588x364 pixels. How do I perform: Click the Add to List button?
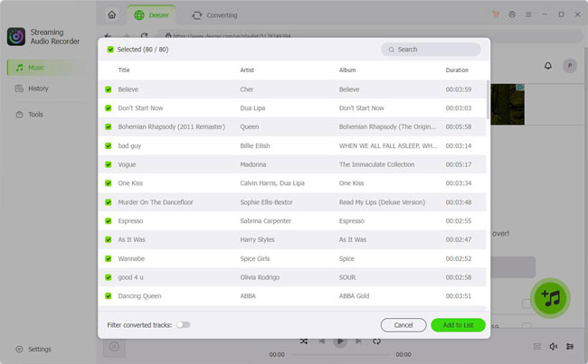(459, 325)
